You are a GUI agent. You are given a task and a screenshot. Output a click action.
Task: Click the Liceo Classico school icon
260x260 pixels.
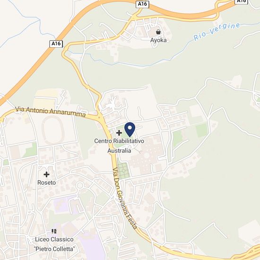coord(54,231)
